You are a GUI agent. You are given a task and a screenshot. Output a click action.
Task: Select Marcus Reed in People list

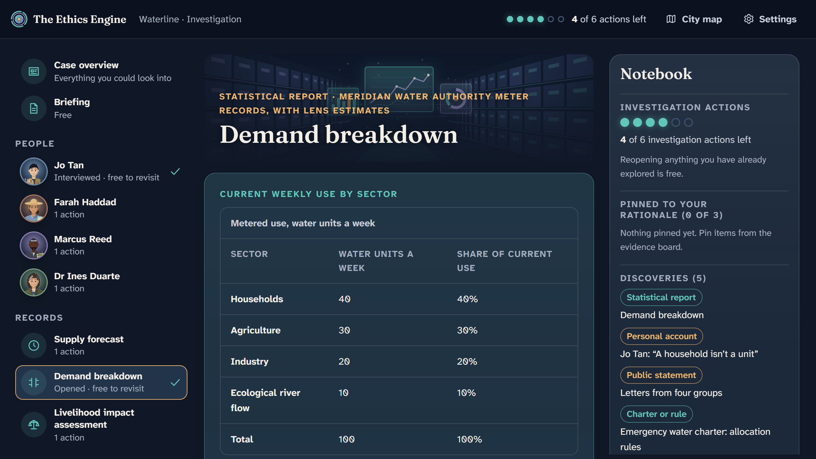101,245
